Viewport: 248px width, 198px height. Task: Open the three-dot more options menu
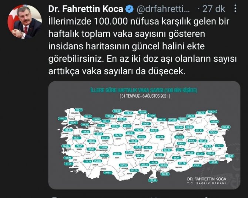pyautogui.click(x=235, y=8)
